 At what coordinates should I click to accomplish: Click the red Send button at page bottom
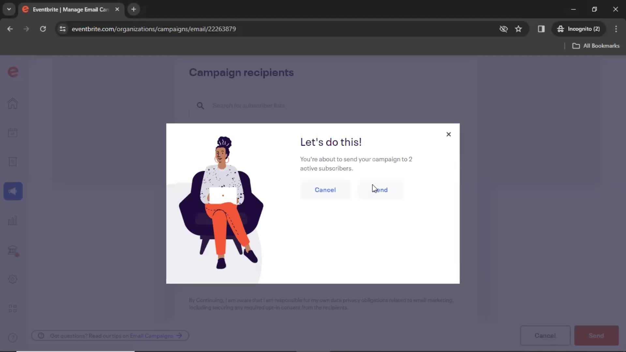click(x=596, y=335)
